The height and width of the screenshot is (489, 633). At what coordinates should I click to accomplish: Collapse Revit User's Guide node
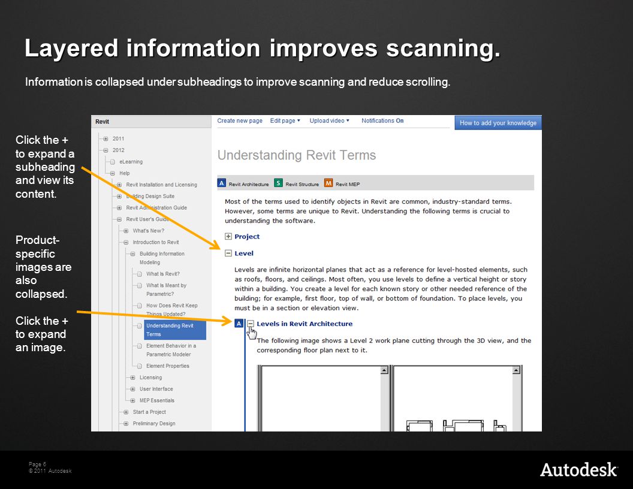click(119, 219)
